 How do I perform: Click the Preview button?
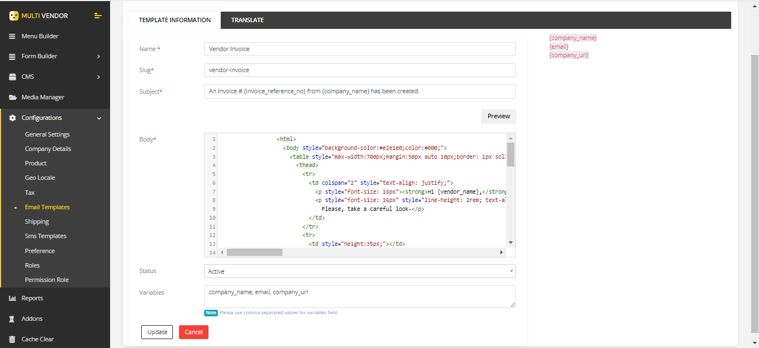498,117
